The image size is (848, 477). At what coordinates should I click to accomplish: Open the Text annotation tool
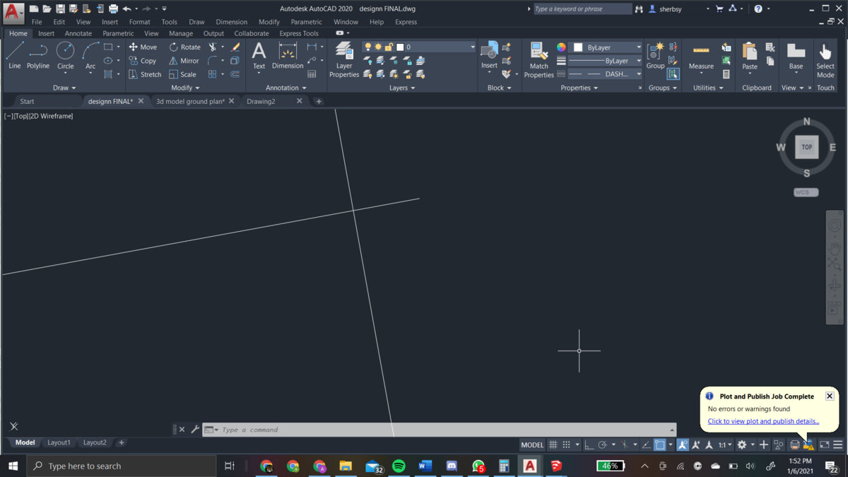[259, 56]
